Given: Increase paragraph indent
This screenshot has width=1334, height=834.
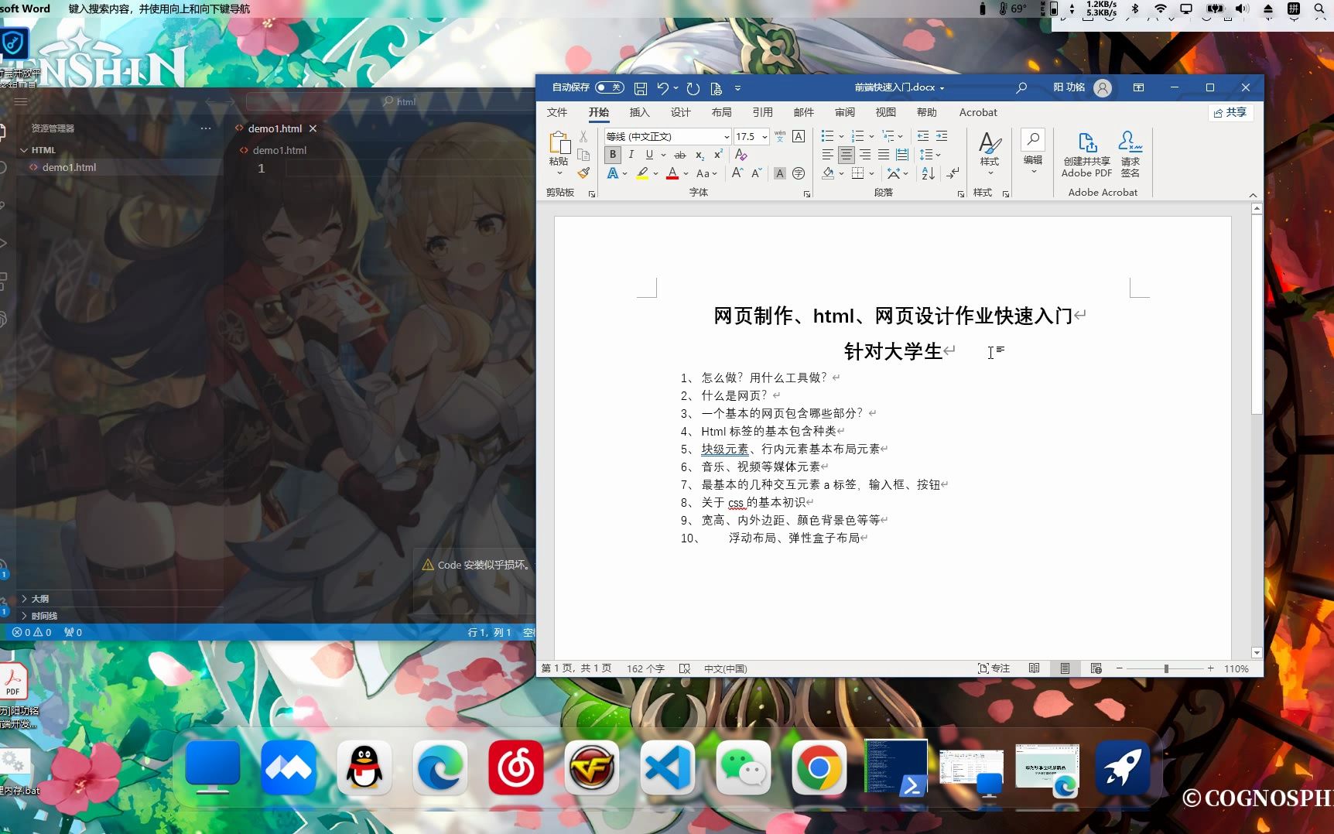Looking at the screenshot, I should click(942, 136).
